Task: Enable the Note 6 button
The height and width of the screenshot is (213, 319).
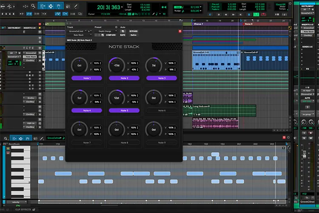Action: pos(162,110)
